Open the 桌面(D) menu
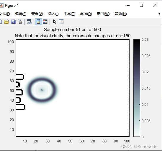Viewport: 162px width, 151px height. 86,14
